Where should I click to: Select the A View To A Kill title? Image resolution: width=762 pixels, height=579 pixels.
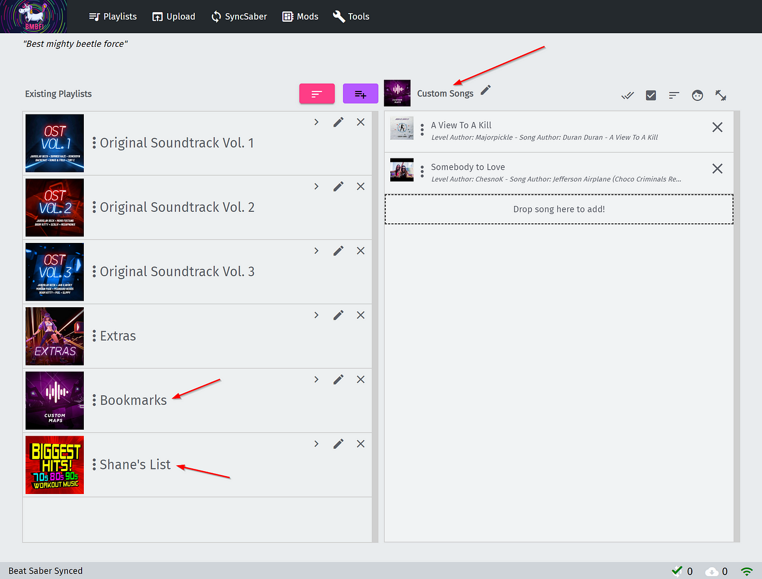pyautogui.click(x=461, y=125)
